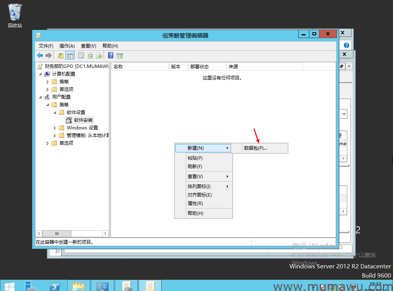Open the 操作(A) menu in menu bar
This screenshot has height=291, width=393.
[67, 46]
